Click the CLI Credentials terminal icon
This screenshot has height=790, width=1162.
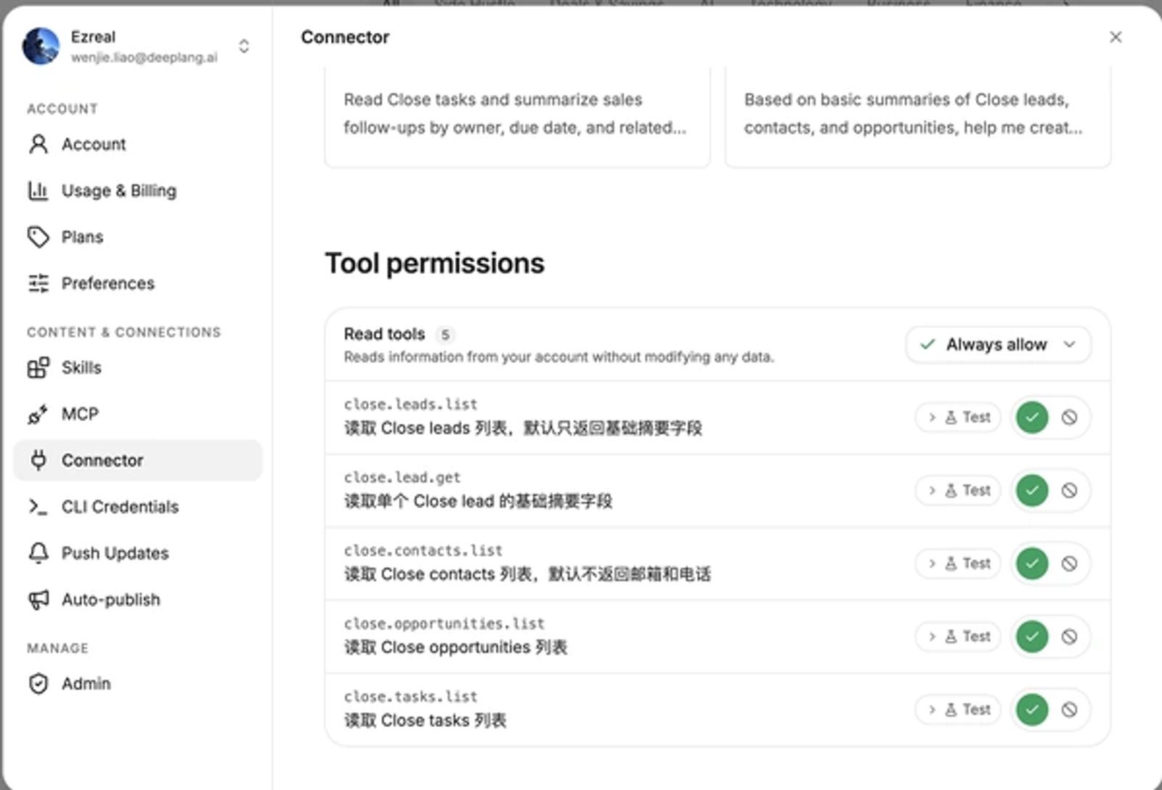click(x=38, y=507)
